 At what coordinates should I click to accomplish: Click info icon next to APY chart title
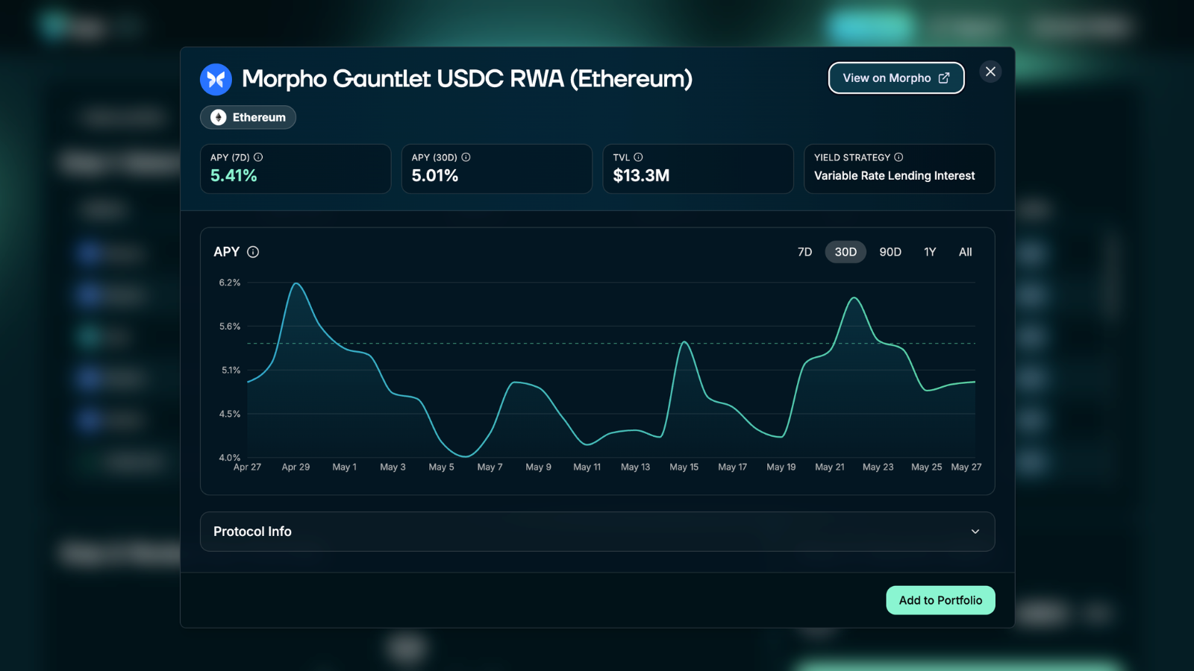(x=253, y=252)
